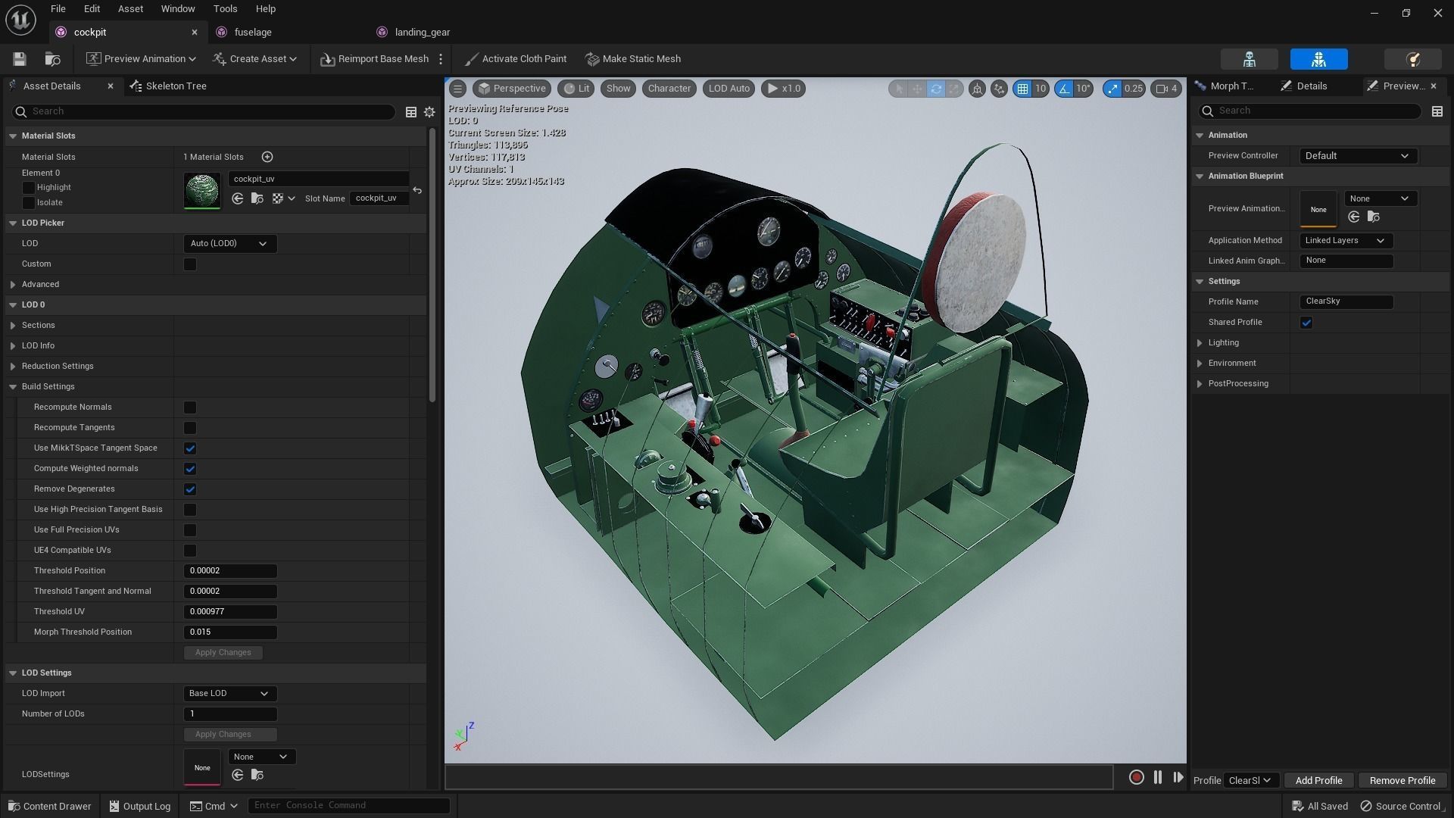Click the save asset icon
This screenshot has width=1454, height=818.
pyautogui.click(x=20, y=59)
